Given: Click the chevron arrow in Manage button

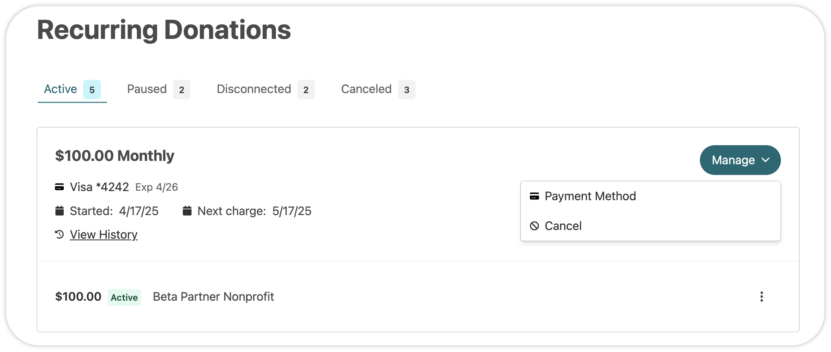Looking at the screenshot, I should [x=766, y=160].
